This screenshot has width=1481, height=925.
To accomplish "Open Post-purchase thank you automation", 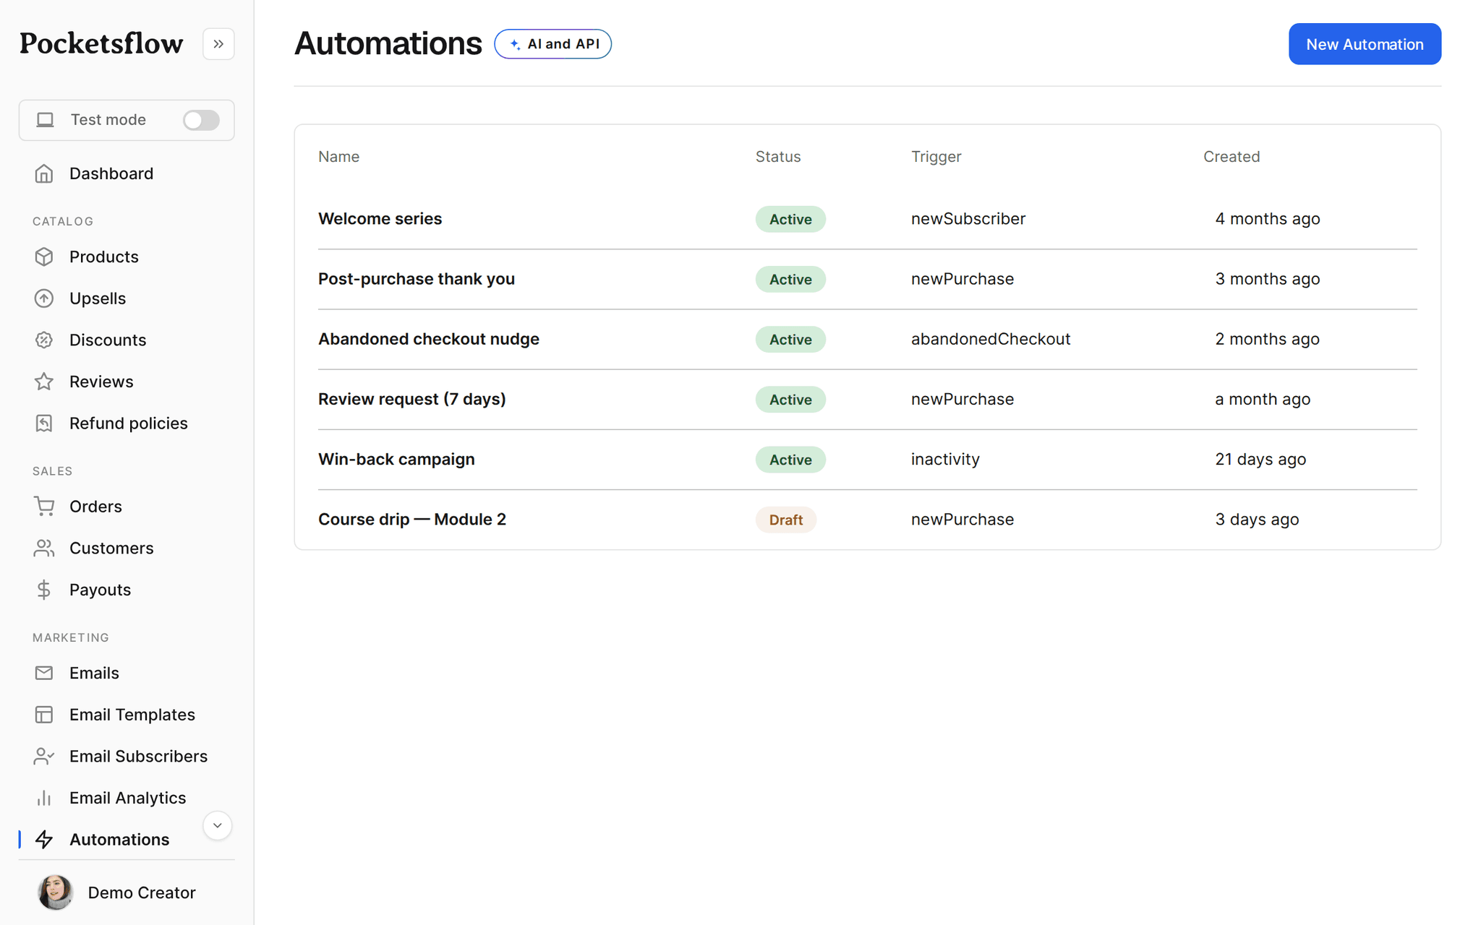I will click(417, 279).
